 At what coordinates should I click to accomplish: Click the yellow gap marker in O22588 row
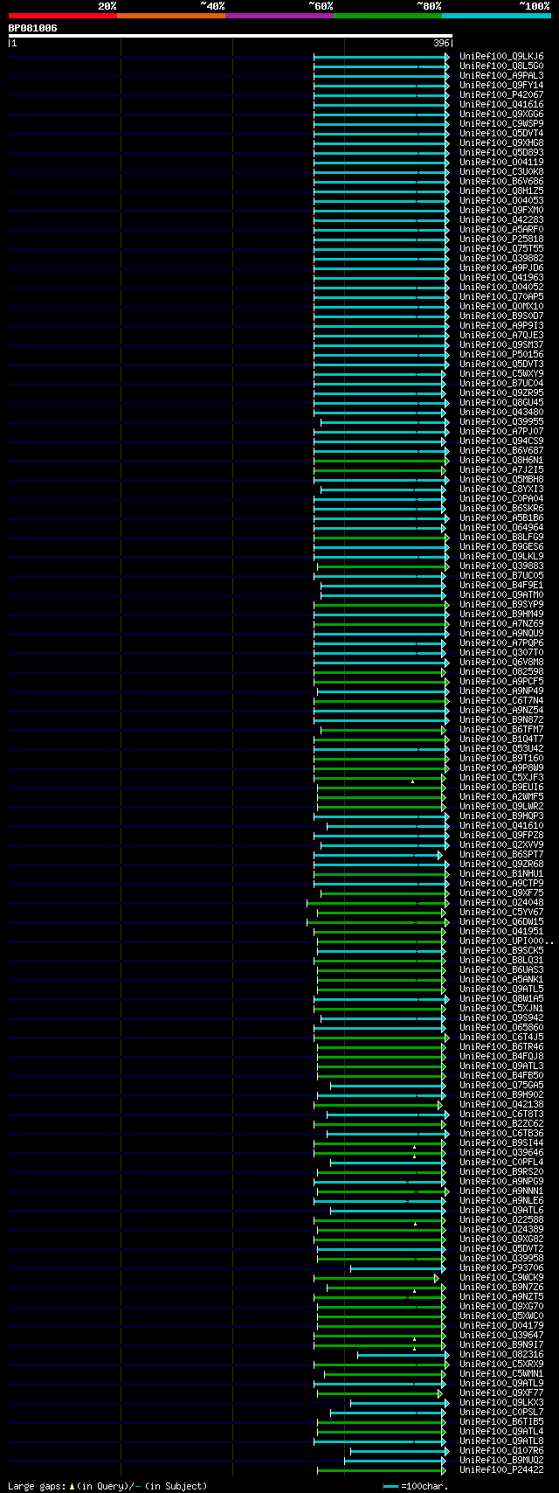click(415, 1223)
